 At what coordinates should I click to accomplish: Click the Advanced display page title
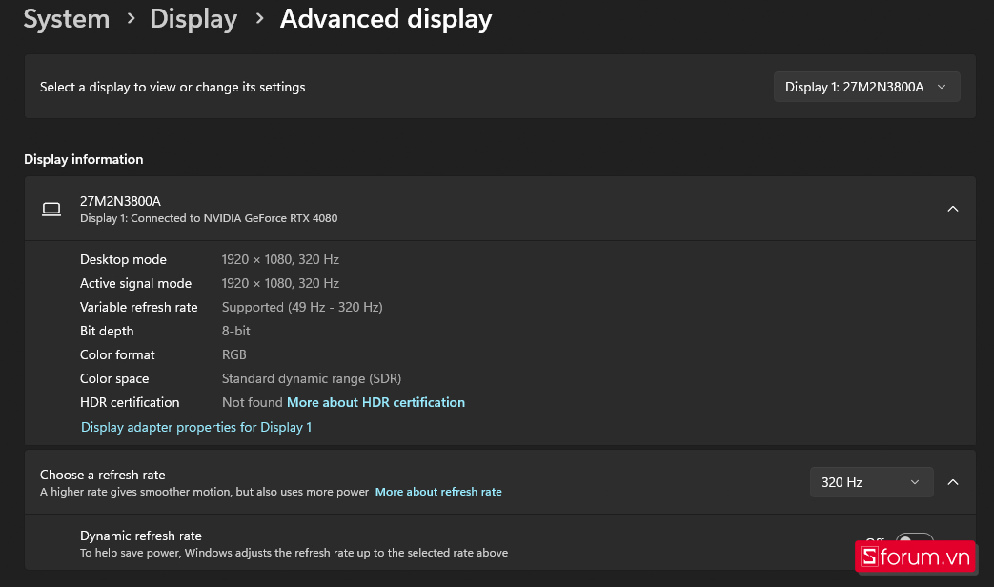pyautogui.click(x=386, y=19)
